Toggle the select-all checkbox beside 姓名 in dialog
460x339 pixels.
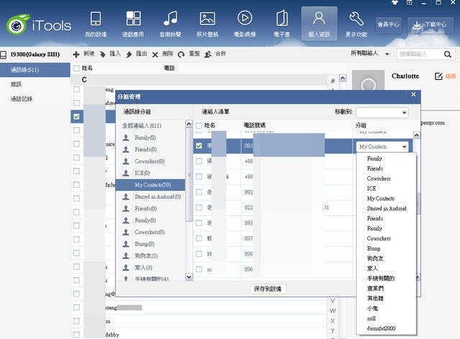(199, 125)
